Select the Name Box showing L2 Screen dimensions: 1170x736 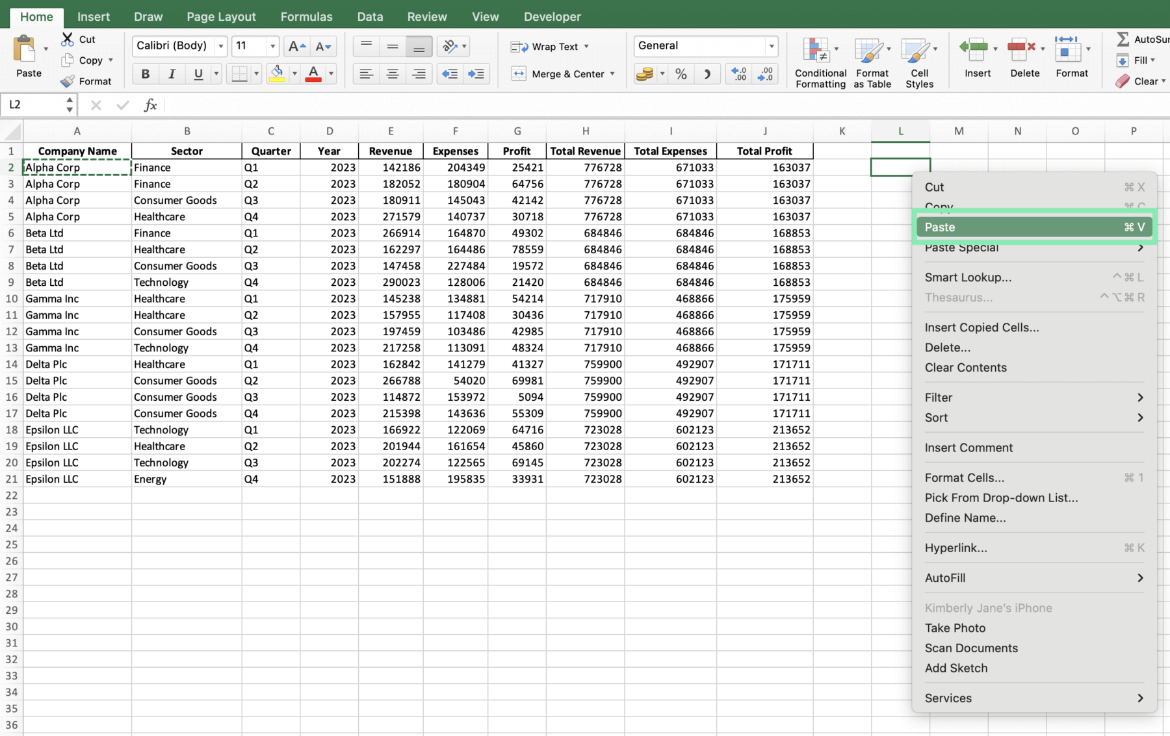32,104
